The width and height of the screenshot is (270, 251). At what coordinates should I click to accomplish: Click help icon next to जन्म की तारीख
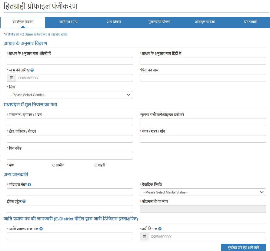(32, 70)
